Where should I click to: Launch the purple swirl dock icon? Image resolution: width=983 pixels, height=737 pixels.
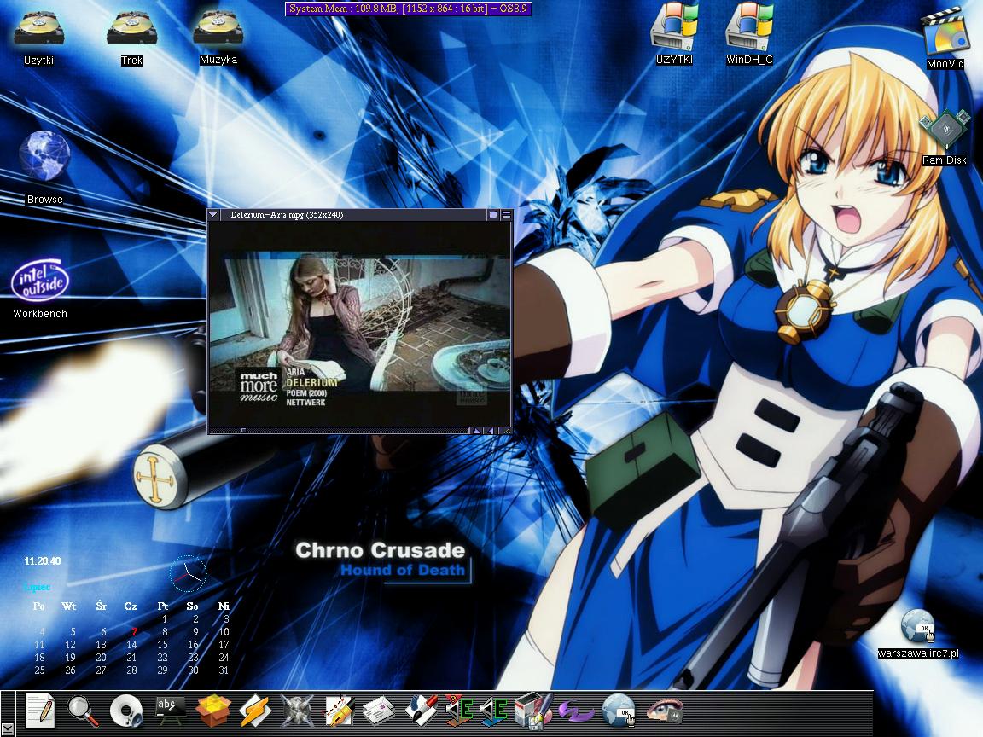575,712
